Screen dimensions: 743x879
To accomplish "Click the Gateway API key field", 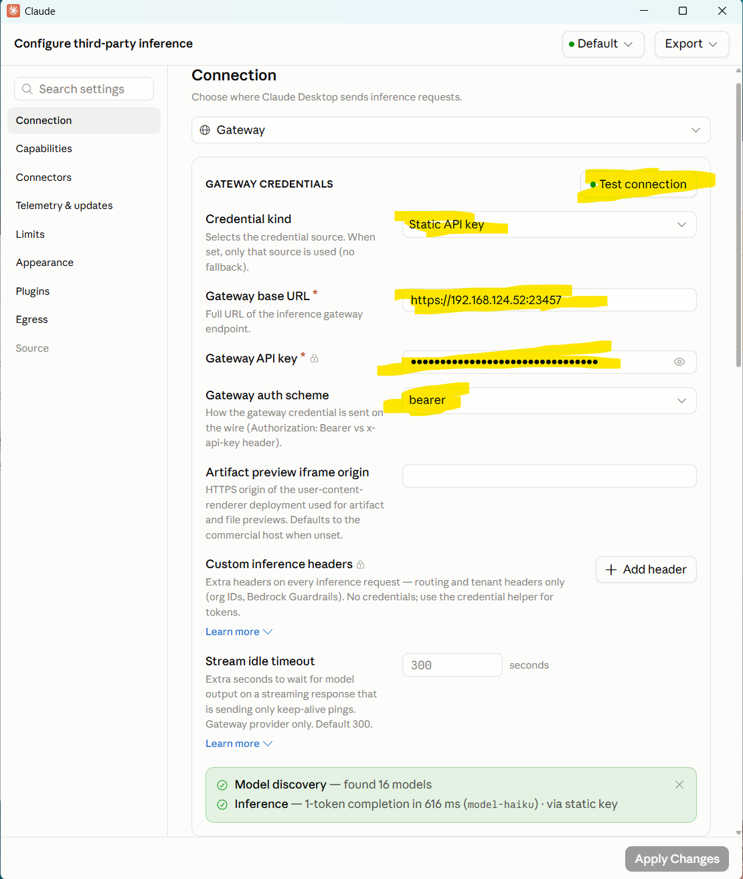I will (549, 362).
